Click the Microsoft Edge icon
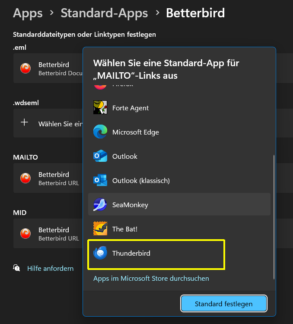Screen dimensions: 293x324 pyautogui.click(x=100, y=132)
